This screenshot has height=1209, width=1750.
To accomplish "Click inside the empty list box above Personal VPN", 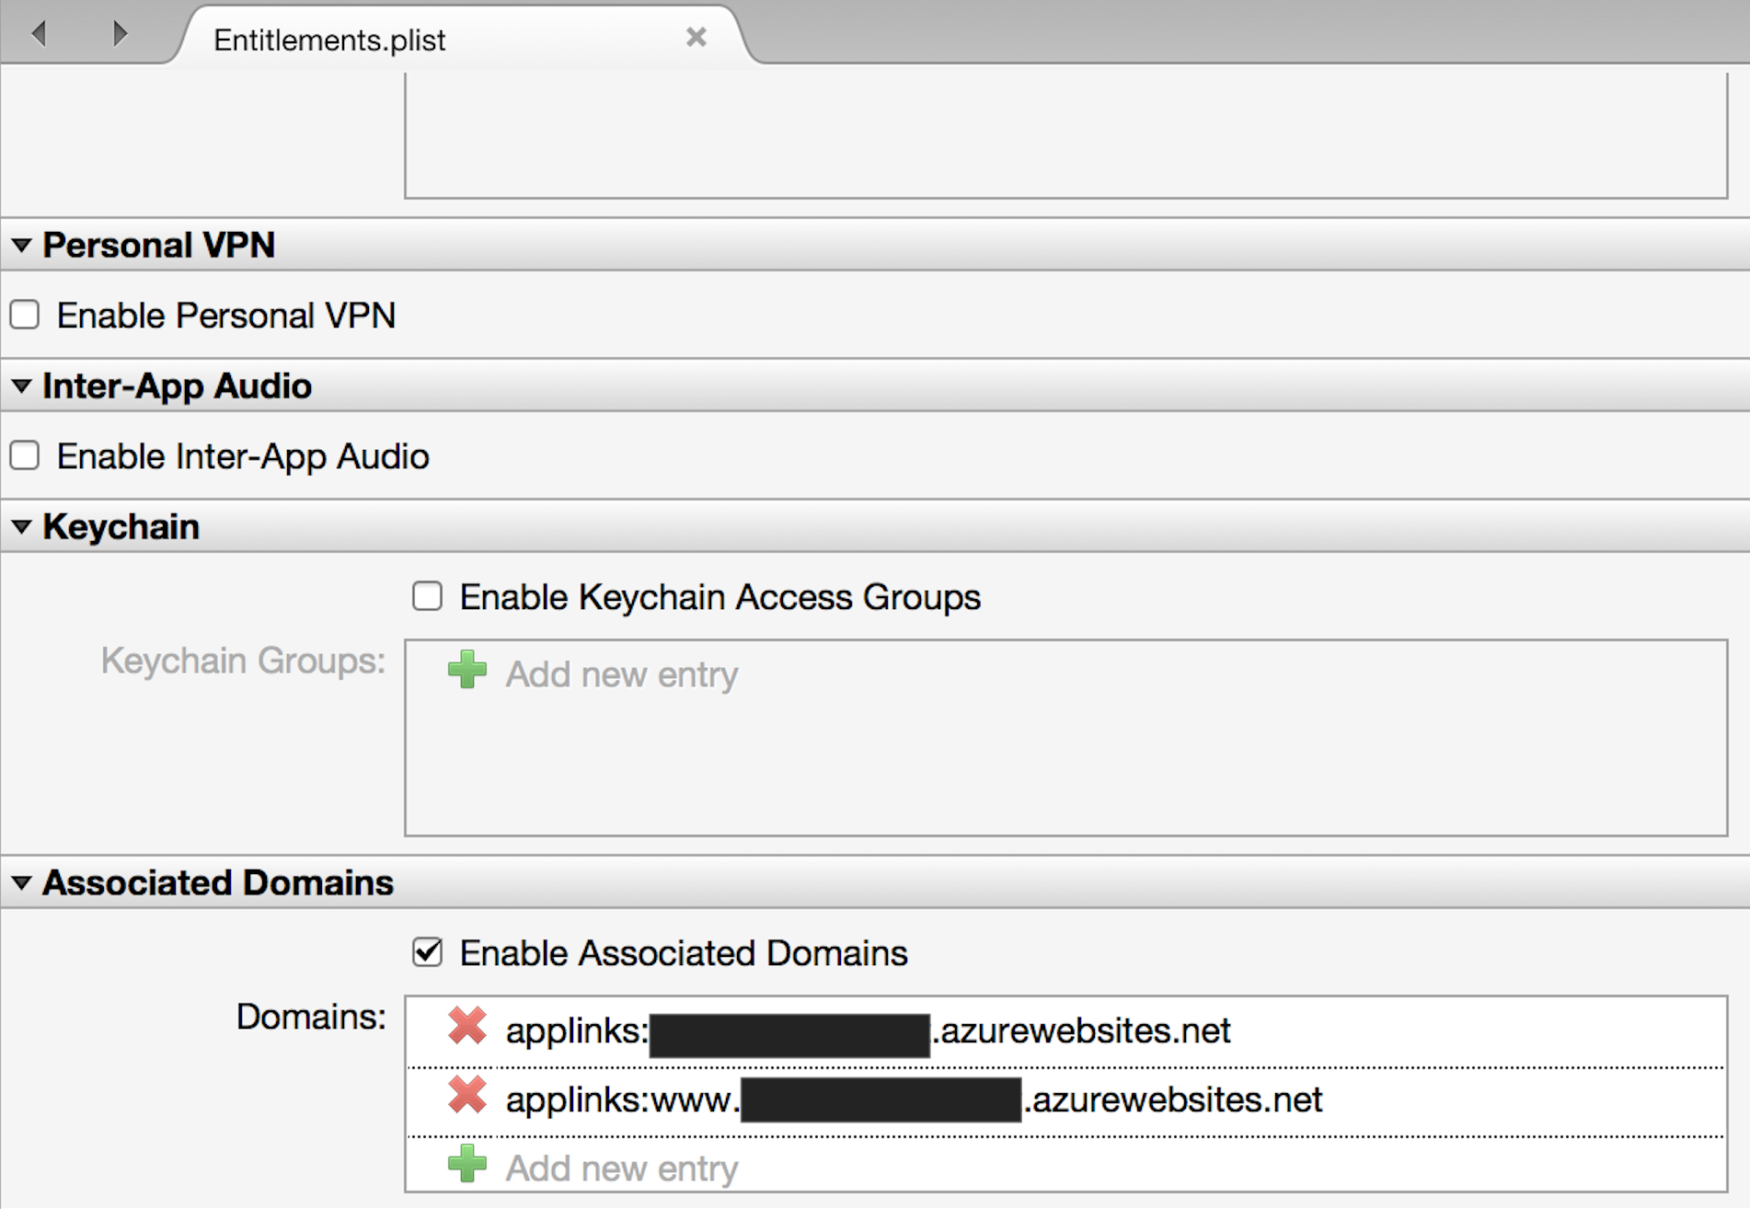I will (x=1065, y=133).
